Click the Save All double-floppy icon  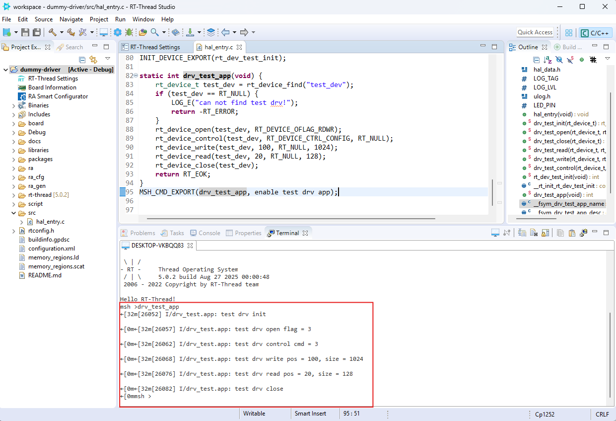pos(37,32)
